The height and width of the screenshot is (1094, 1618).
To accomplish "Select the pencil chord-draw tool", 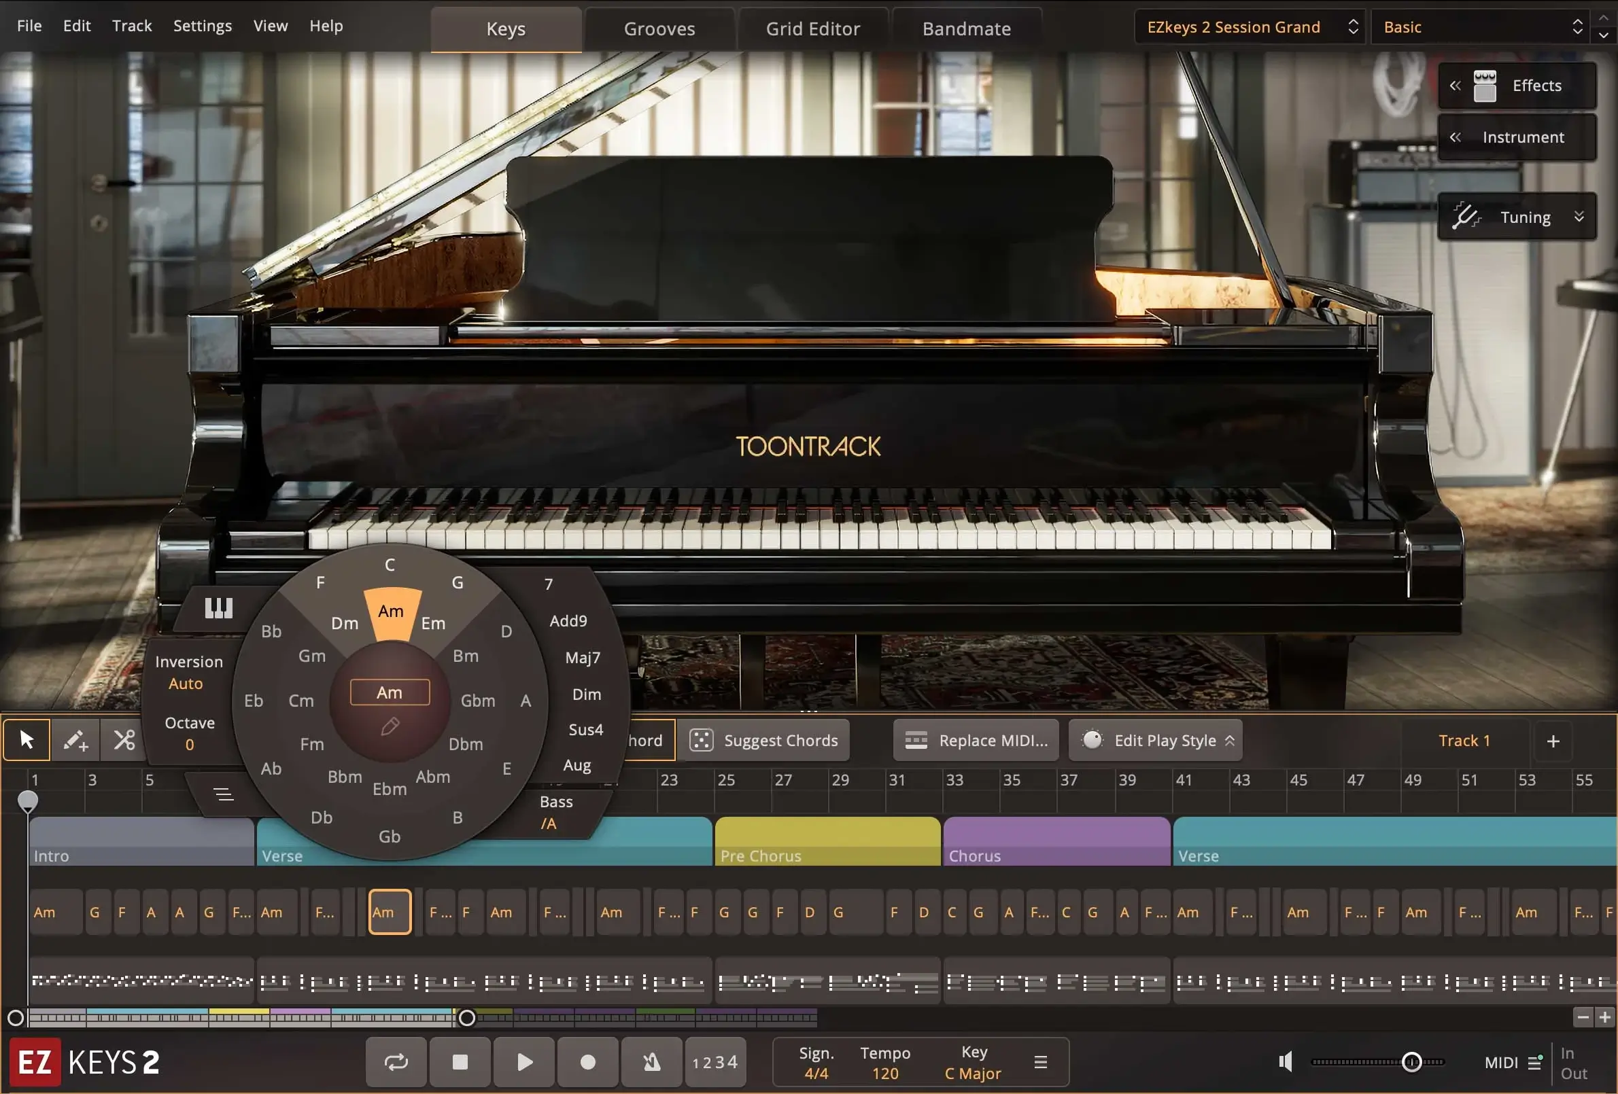I will tap(75, 740).
